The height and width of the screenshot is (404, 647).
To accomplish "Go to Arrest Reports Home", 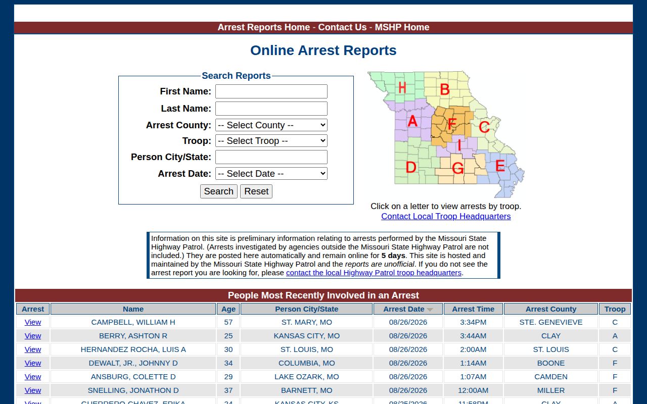I will tap(264, 27).
